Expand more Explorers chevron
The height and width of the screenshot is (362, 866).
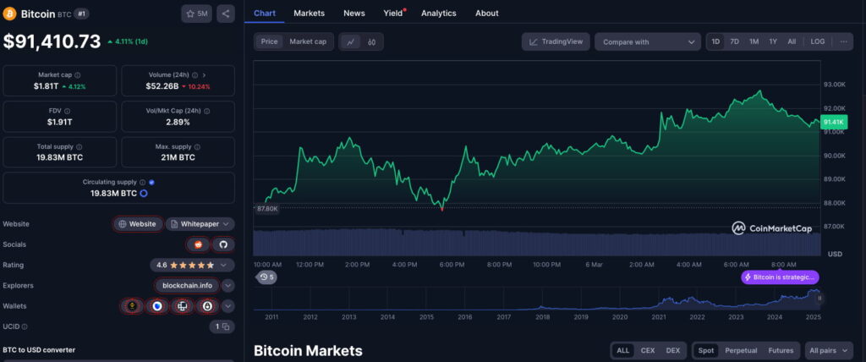(228, 286)
